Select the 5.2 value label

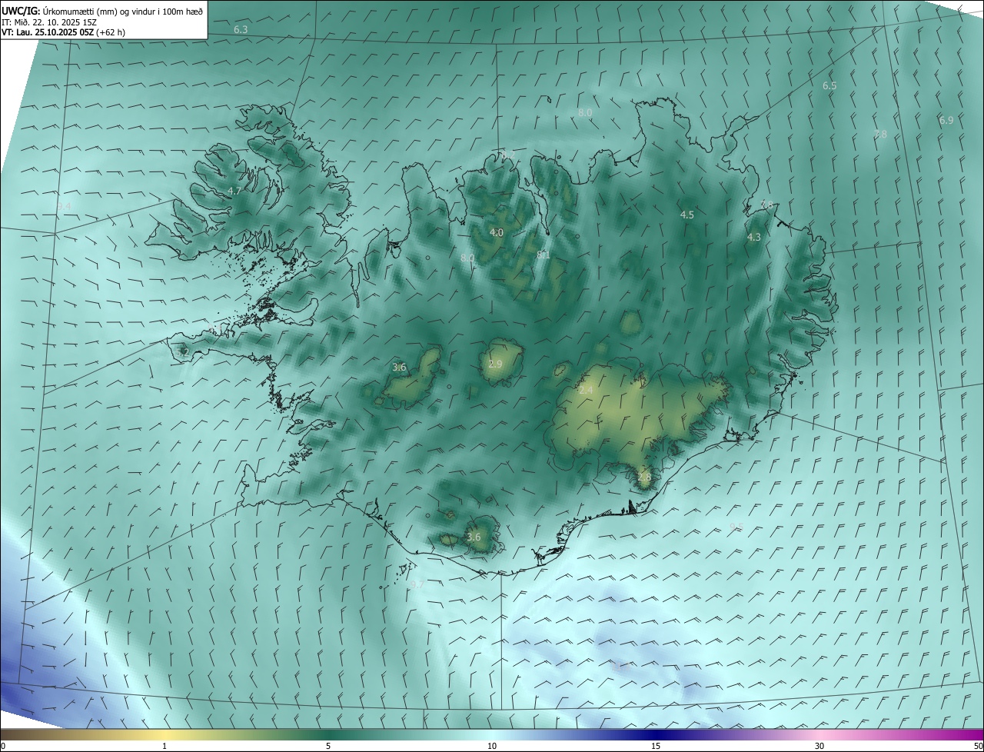182,351
